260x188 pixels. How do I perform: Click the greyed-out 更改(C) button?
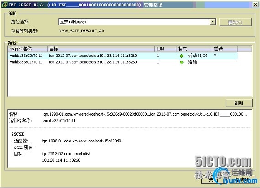(235, 22)
